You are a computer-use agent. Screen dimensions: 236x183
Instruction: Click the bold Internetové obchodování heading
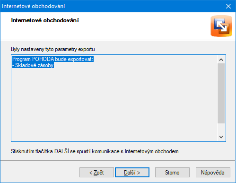pyautogui.click(x=45, y=20)
